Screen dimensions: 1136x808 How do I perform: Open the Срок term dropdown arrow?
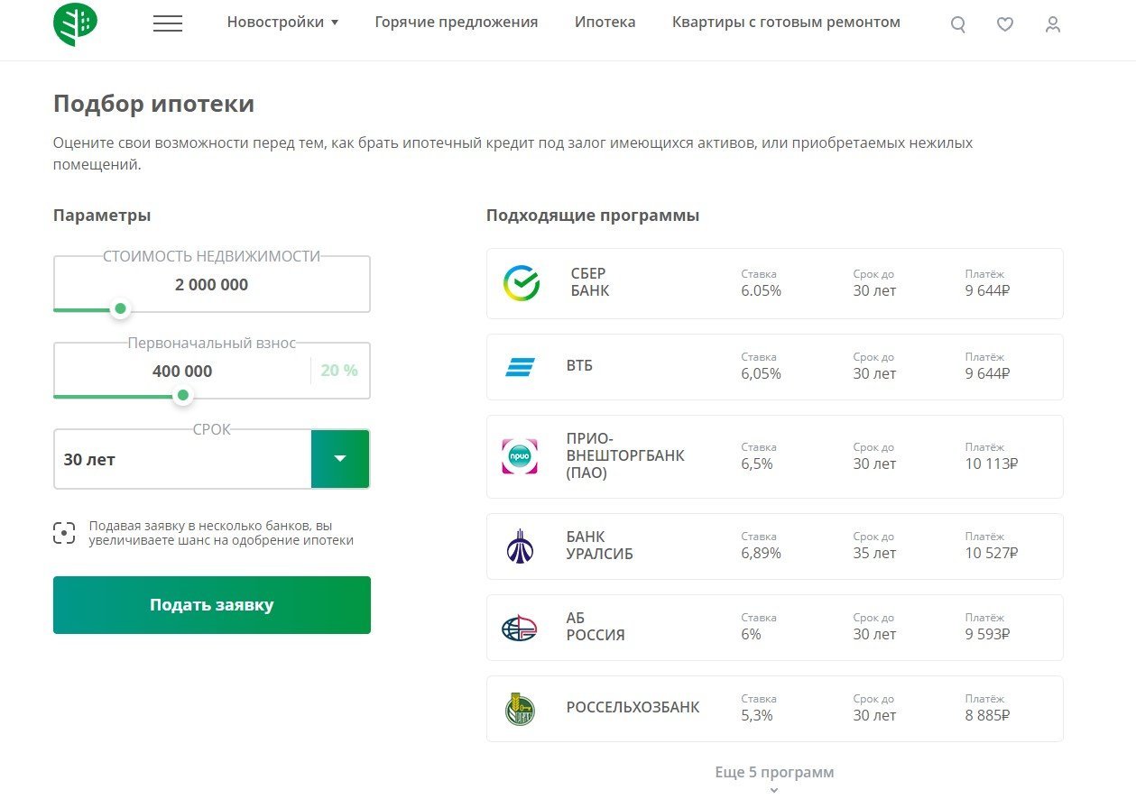click(340, 459)
